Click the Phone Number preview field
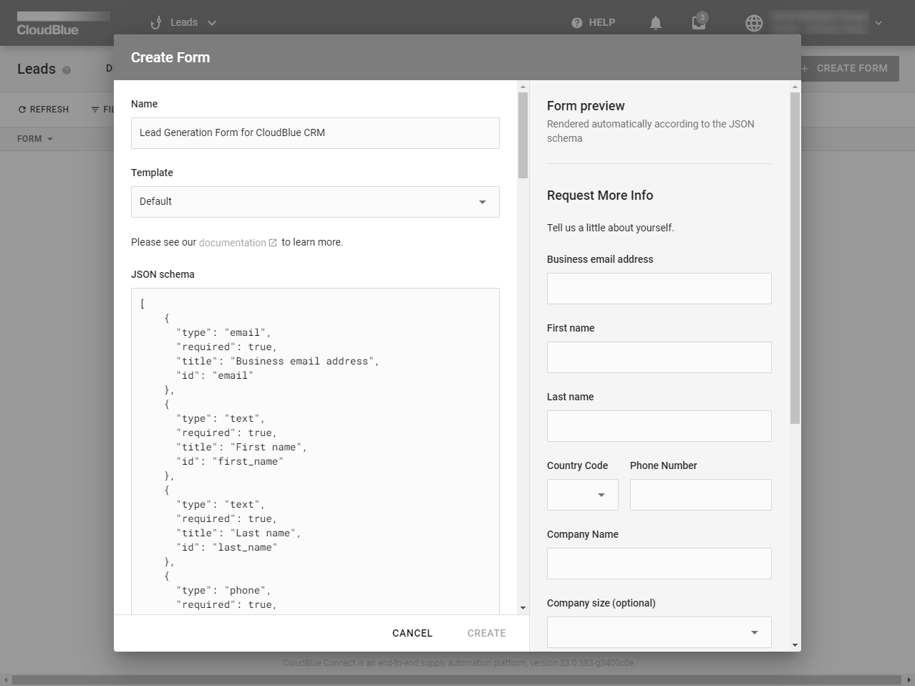This screenshot has width=915, height=686. tap(701, 495)
